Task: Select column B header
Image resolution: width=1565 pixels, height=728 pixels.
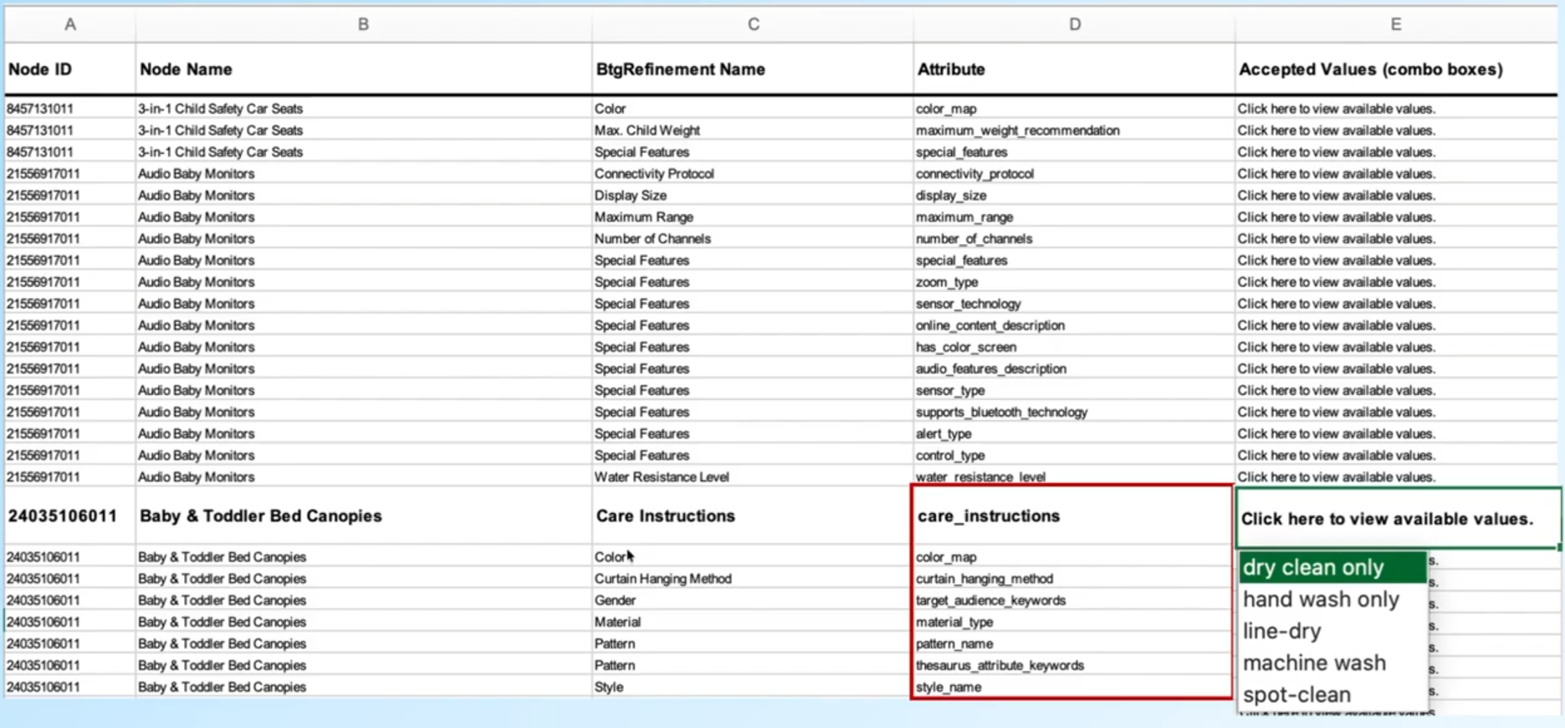Action: 363,24
